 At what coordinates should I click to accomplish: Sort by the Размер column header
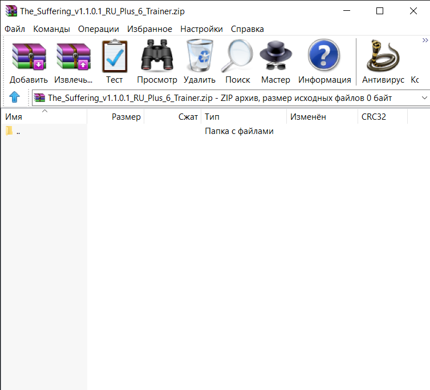point(115,116)
